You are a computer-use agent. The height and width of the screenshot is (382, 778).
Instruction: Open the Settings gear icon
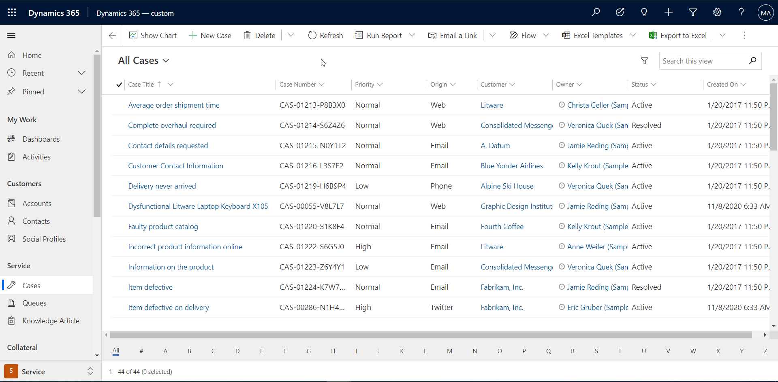coord(717,12)
